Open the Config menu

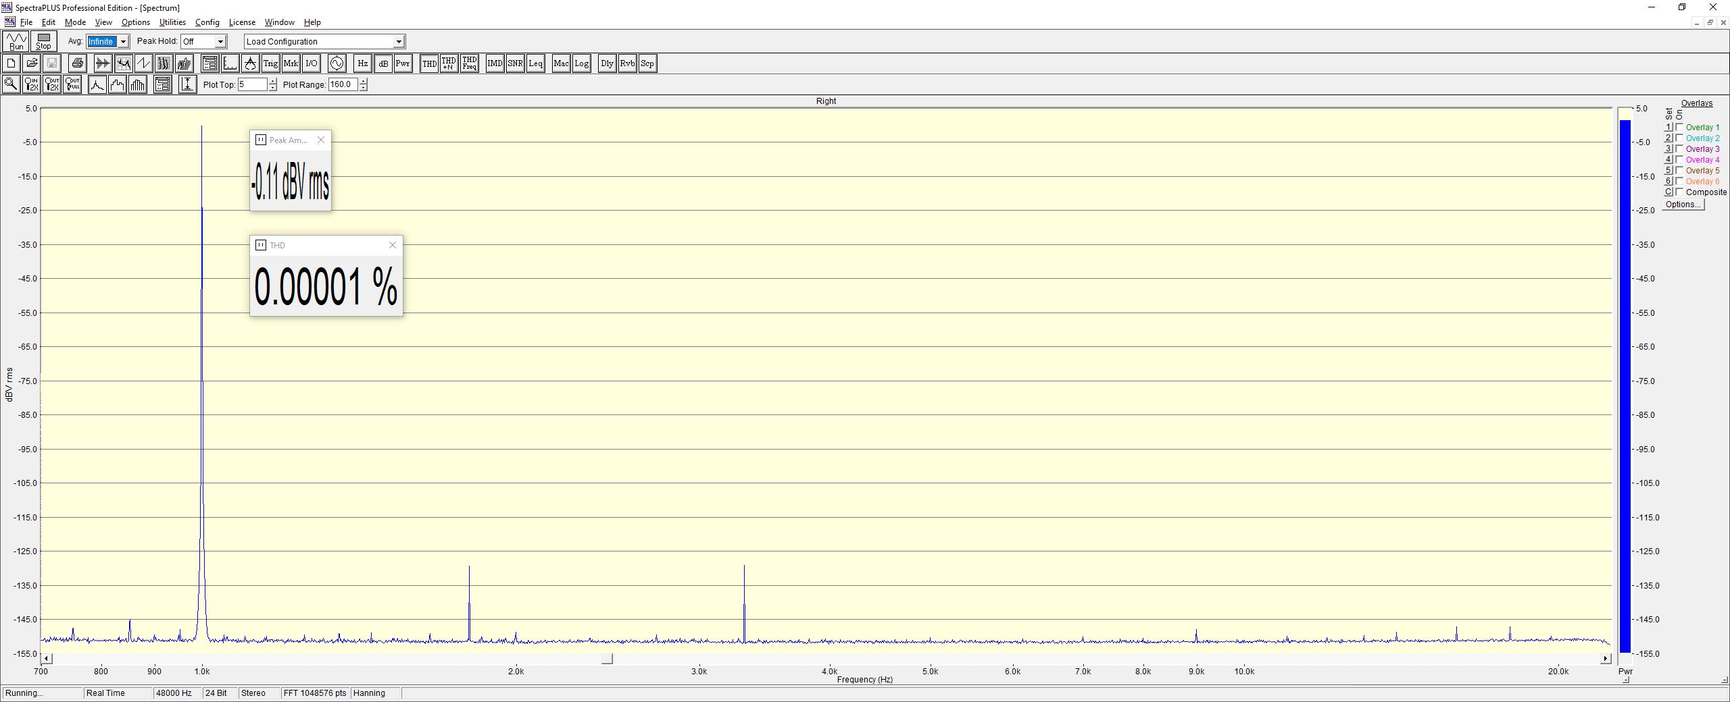(x=207, y=22)
